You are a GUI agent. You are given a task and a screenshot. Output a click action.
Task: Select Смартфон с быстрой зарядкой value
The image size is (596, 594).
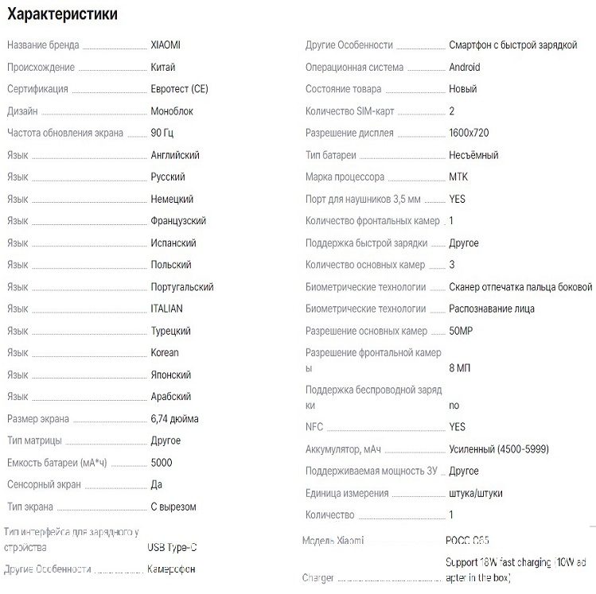[512, 45]
